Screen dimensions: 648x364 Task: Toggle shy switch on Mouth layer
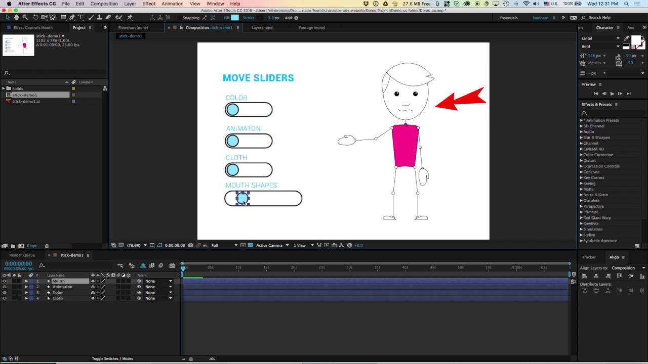(x=93, y=281)
